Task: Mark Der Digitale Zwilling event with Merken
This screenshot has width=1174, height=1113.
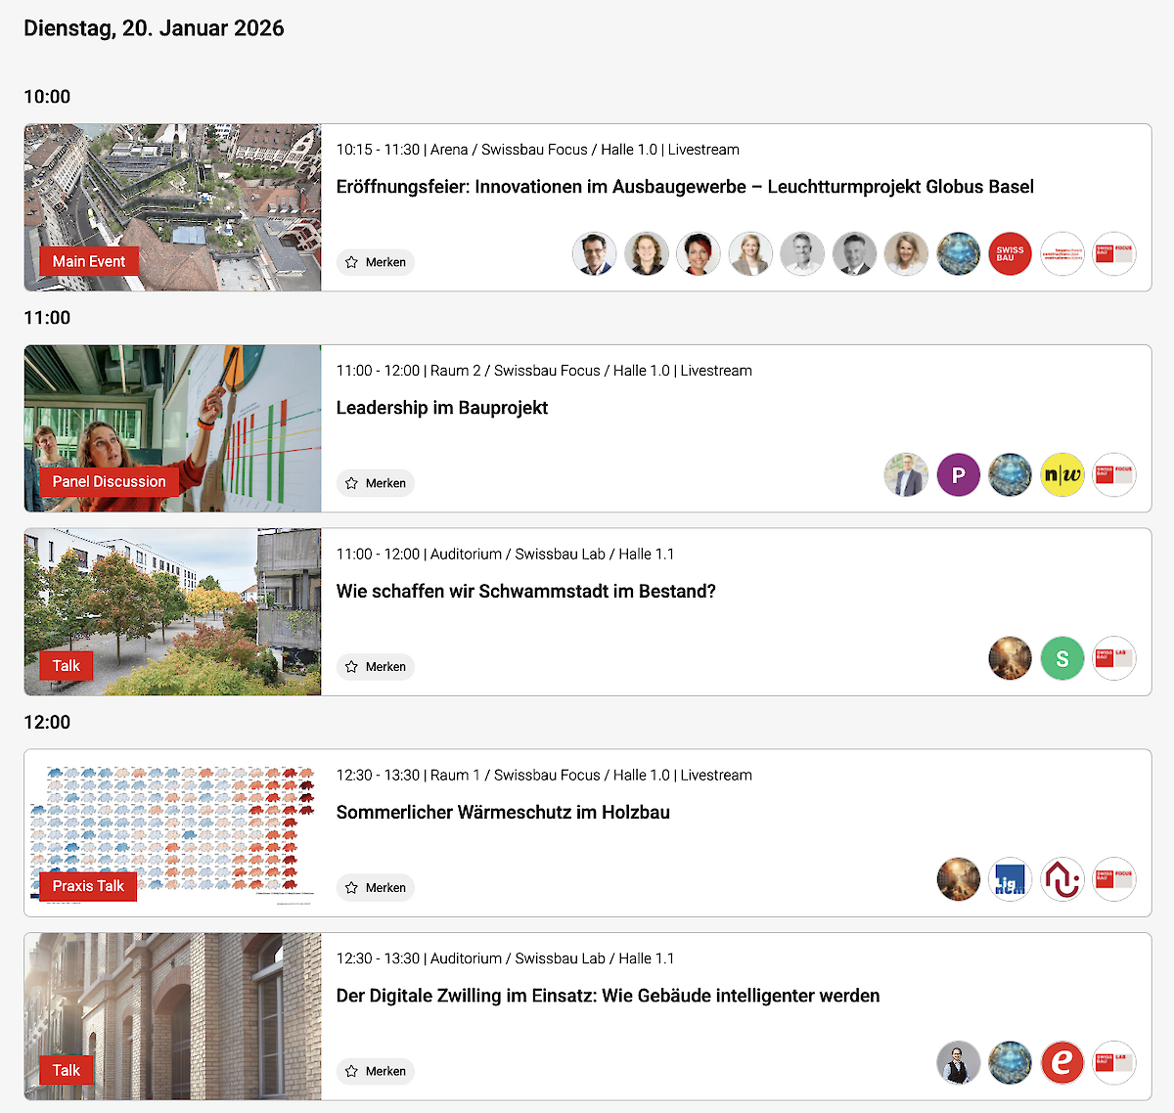Action: point(376,1072)
